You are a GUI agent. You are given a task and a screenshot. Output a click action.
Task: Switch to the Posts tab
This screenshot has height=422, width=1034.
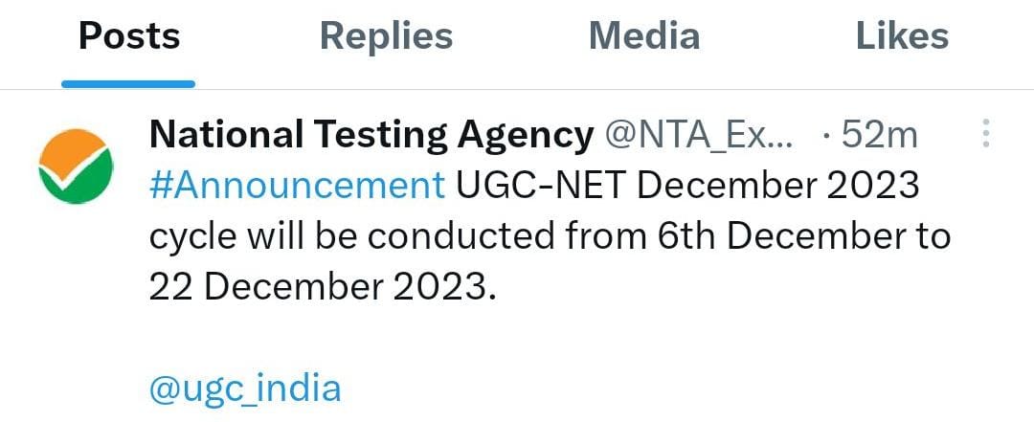point(129,36)
